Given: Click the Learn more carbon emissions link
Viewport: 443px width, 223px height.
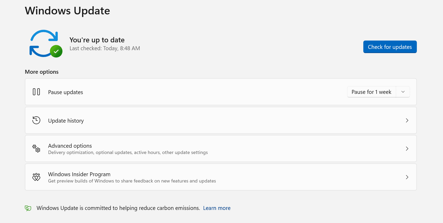Looking at the screenshot, I should coord(217,208).
